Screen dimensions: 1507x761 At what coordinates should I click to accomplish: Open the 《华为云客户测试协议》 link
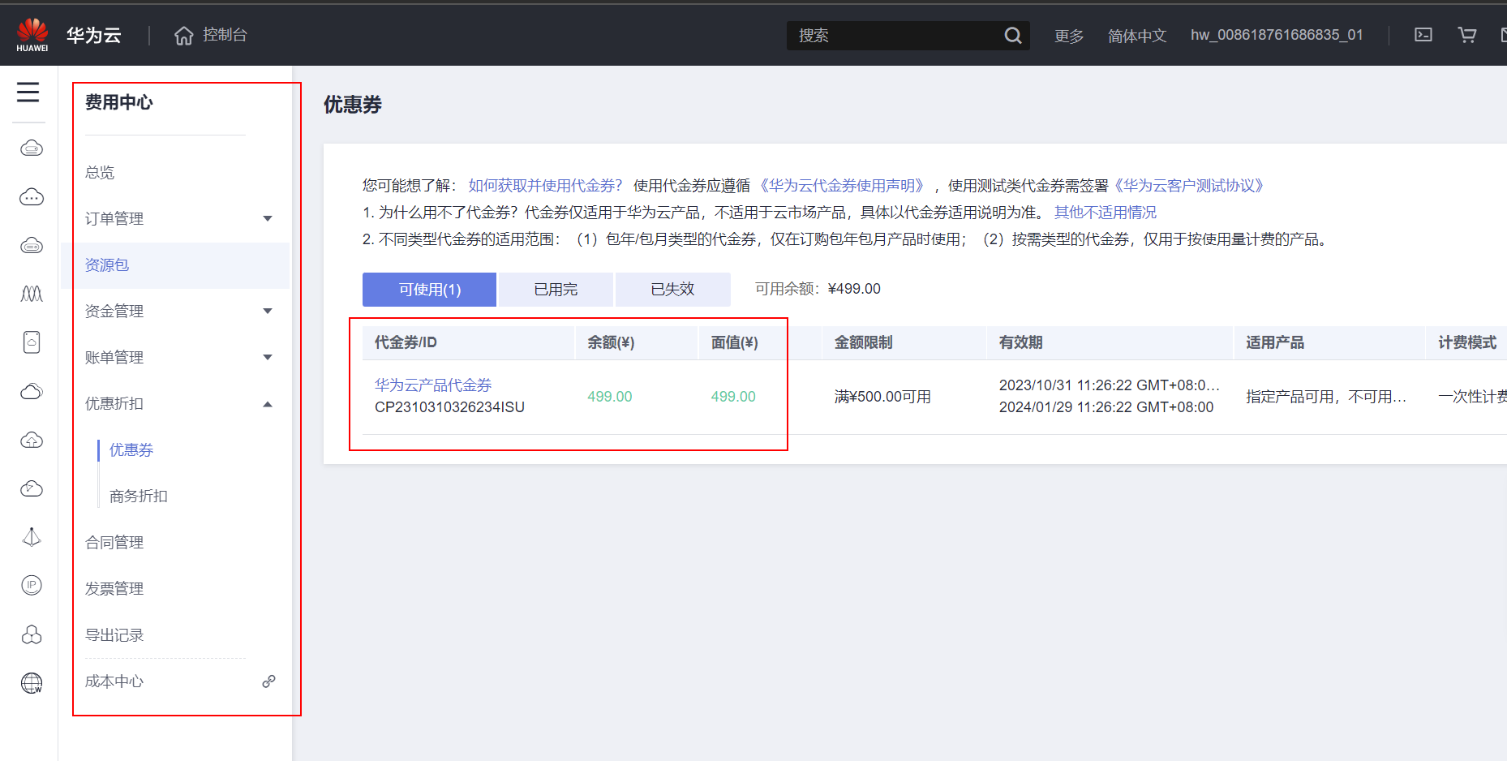pyautogui.click(x=1190, y=186)
